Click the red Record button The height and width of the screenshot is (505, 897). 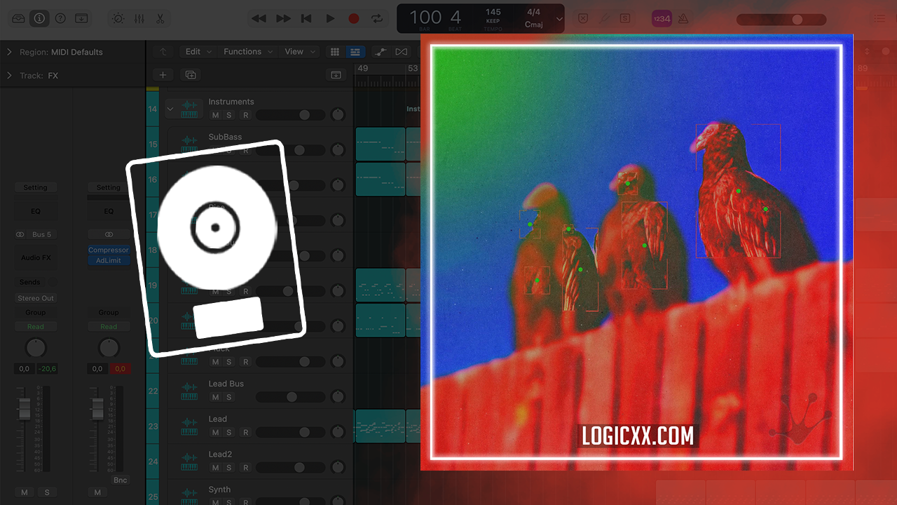354,19
